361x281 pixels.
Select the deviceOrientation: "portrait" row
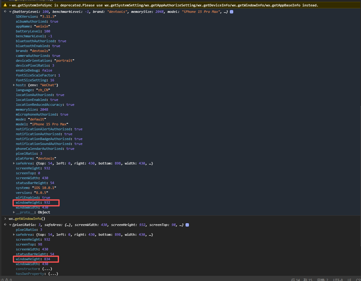click(x=45, y=61)
